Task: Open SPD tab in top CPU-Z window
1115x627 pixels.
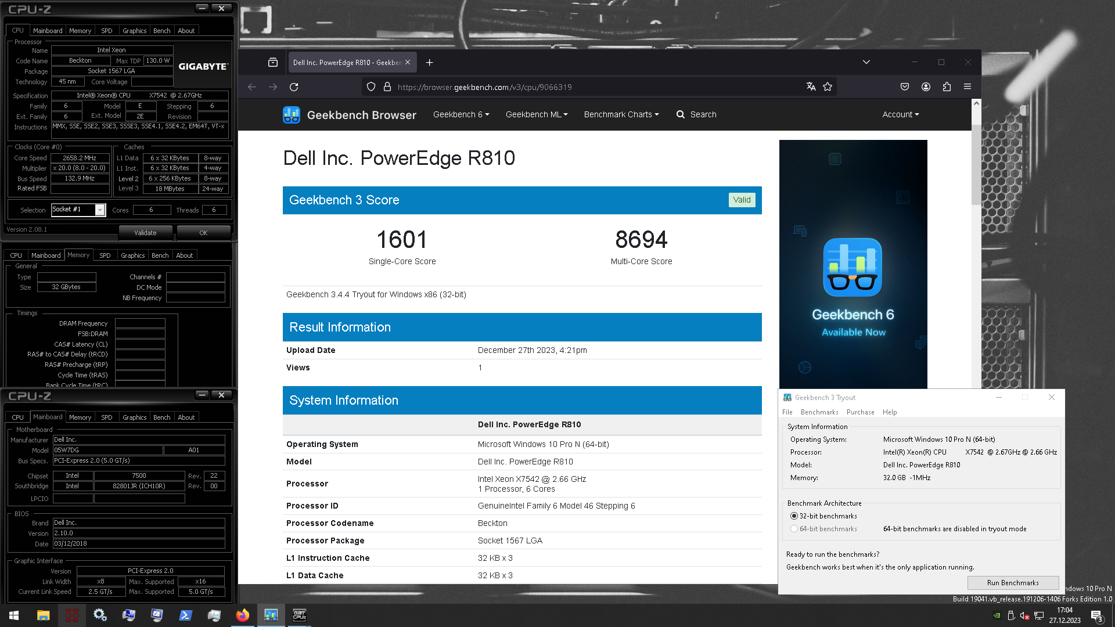Action: click(x=107, y=31)
